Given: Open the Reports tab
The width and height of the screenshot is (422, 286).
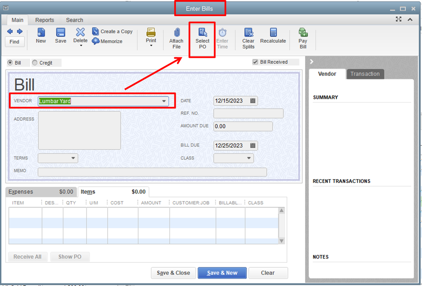Looking at the screenshot, I should 45,20.
